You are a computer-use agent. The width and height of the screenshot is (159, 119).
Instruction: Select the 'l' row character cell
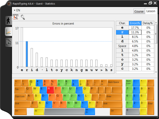click(x=122, y=51)
